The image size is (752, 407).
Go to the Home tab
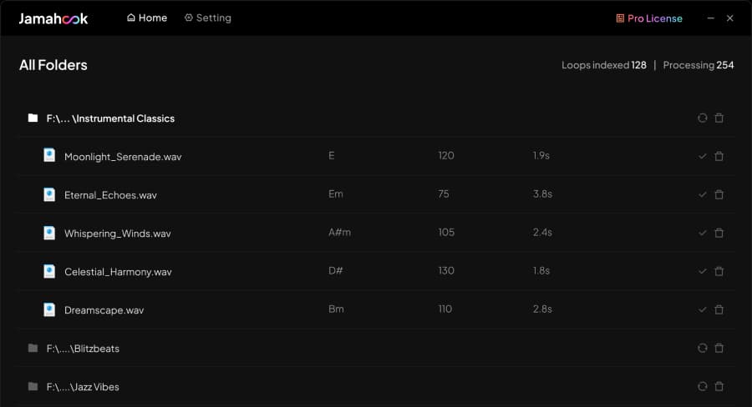pyautogui.click(x=147, y=18)
